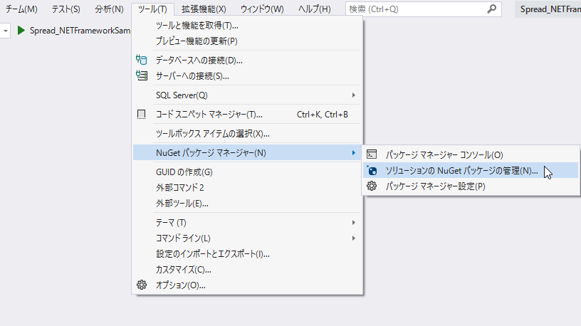
Task: Expand the テーマ submenu arrow
Action: [353, 223]
